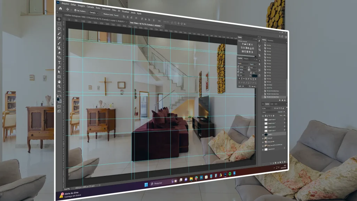The image size is (357, 201).
Task: Expand the Move tool preset arrow
Action: coord(71,10)
